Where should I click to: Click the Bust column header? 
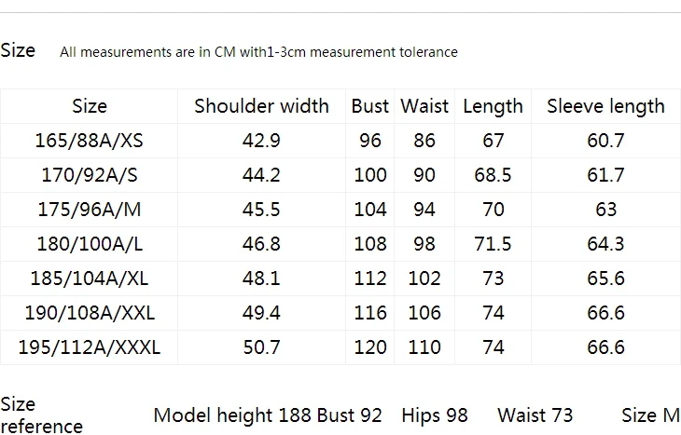point(370,106)
